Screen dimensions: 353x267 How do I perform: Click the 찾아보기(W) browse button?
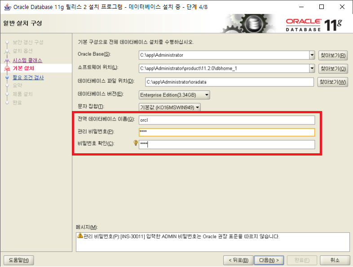click(x=333, y=82)
